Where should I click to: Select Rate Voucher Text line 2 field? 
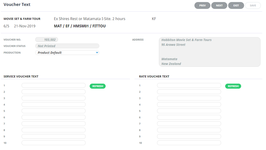click(x=189, y=92)
